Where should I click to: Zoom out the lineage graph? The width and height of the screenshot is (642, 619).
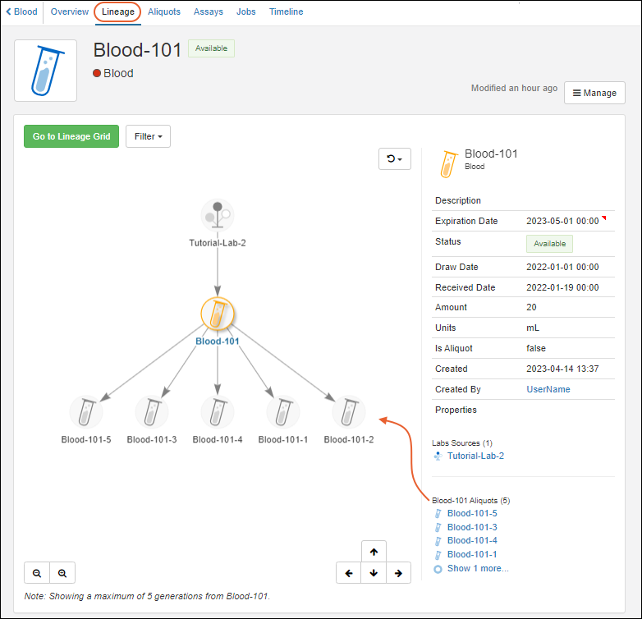click(x=37, y=573)
